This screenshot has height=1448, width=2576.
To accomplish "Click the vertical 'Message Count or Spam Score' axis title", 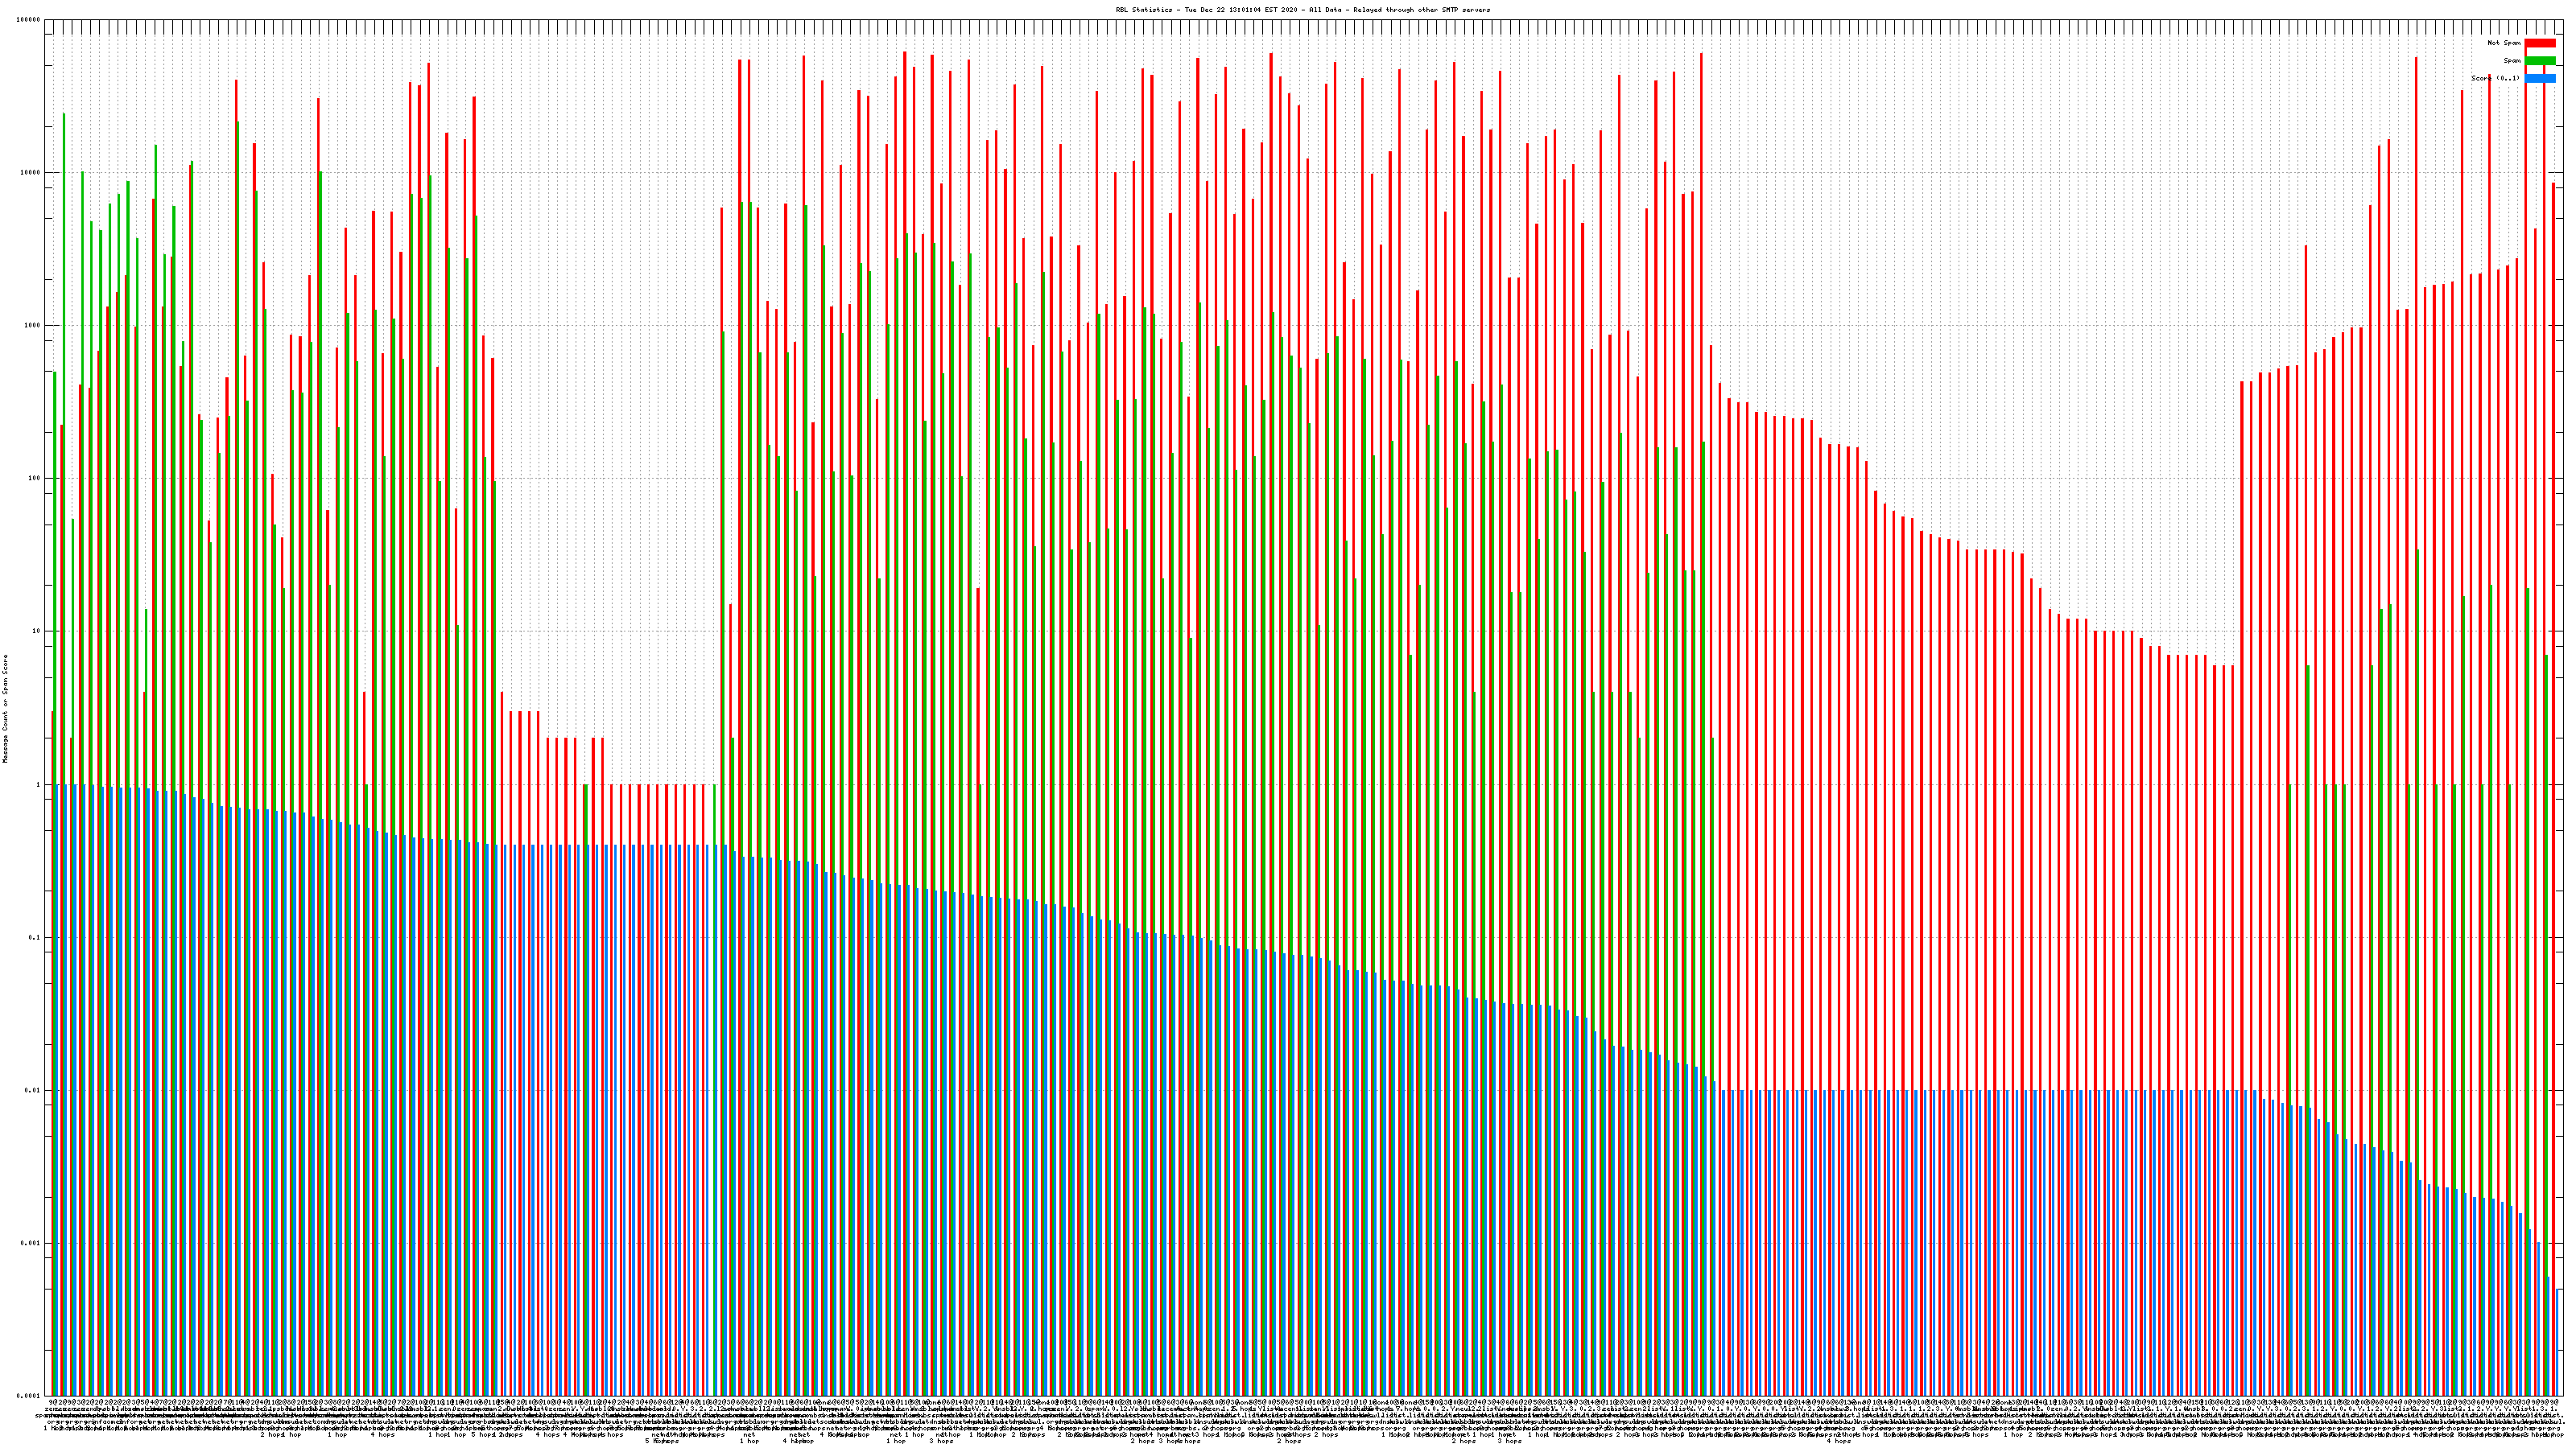I will (5, 709).
